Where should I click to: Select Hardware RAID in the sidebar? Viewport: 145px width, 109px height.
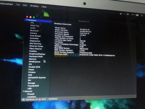coord(36,56)
